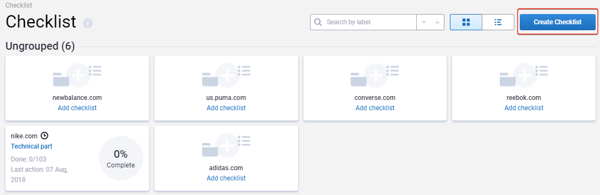600x195 pixels.
Task: Click the info icon beside Checklist title
Action: click(88, 23)
